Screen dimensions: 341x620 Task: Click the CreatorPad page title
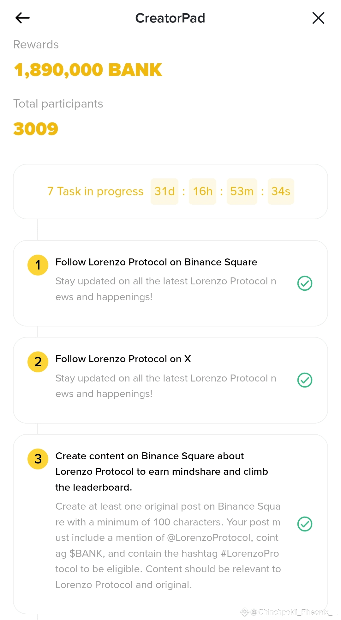(x=170, y=18)
